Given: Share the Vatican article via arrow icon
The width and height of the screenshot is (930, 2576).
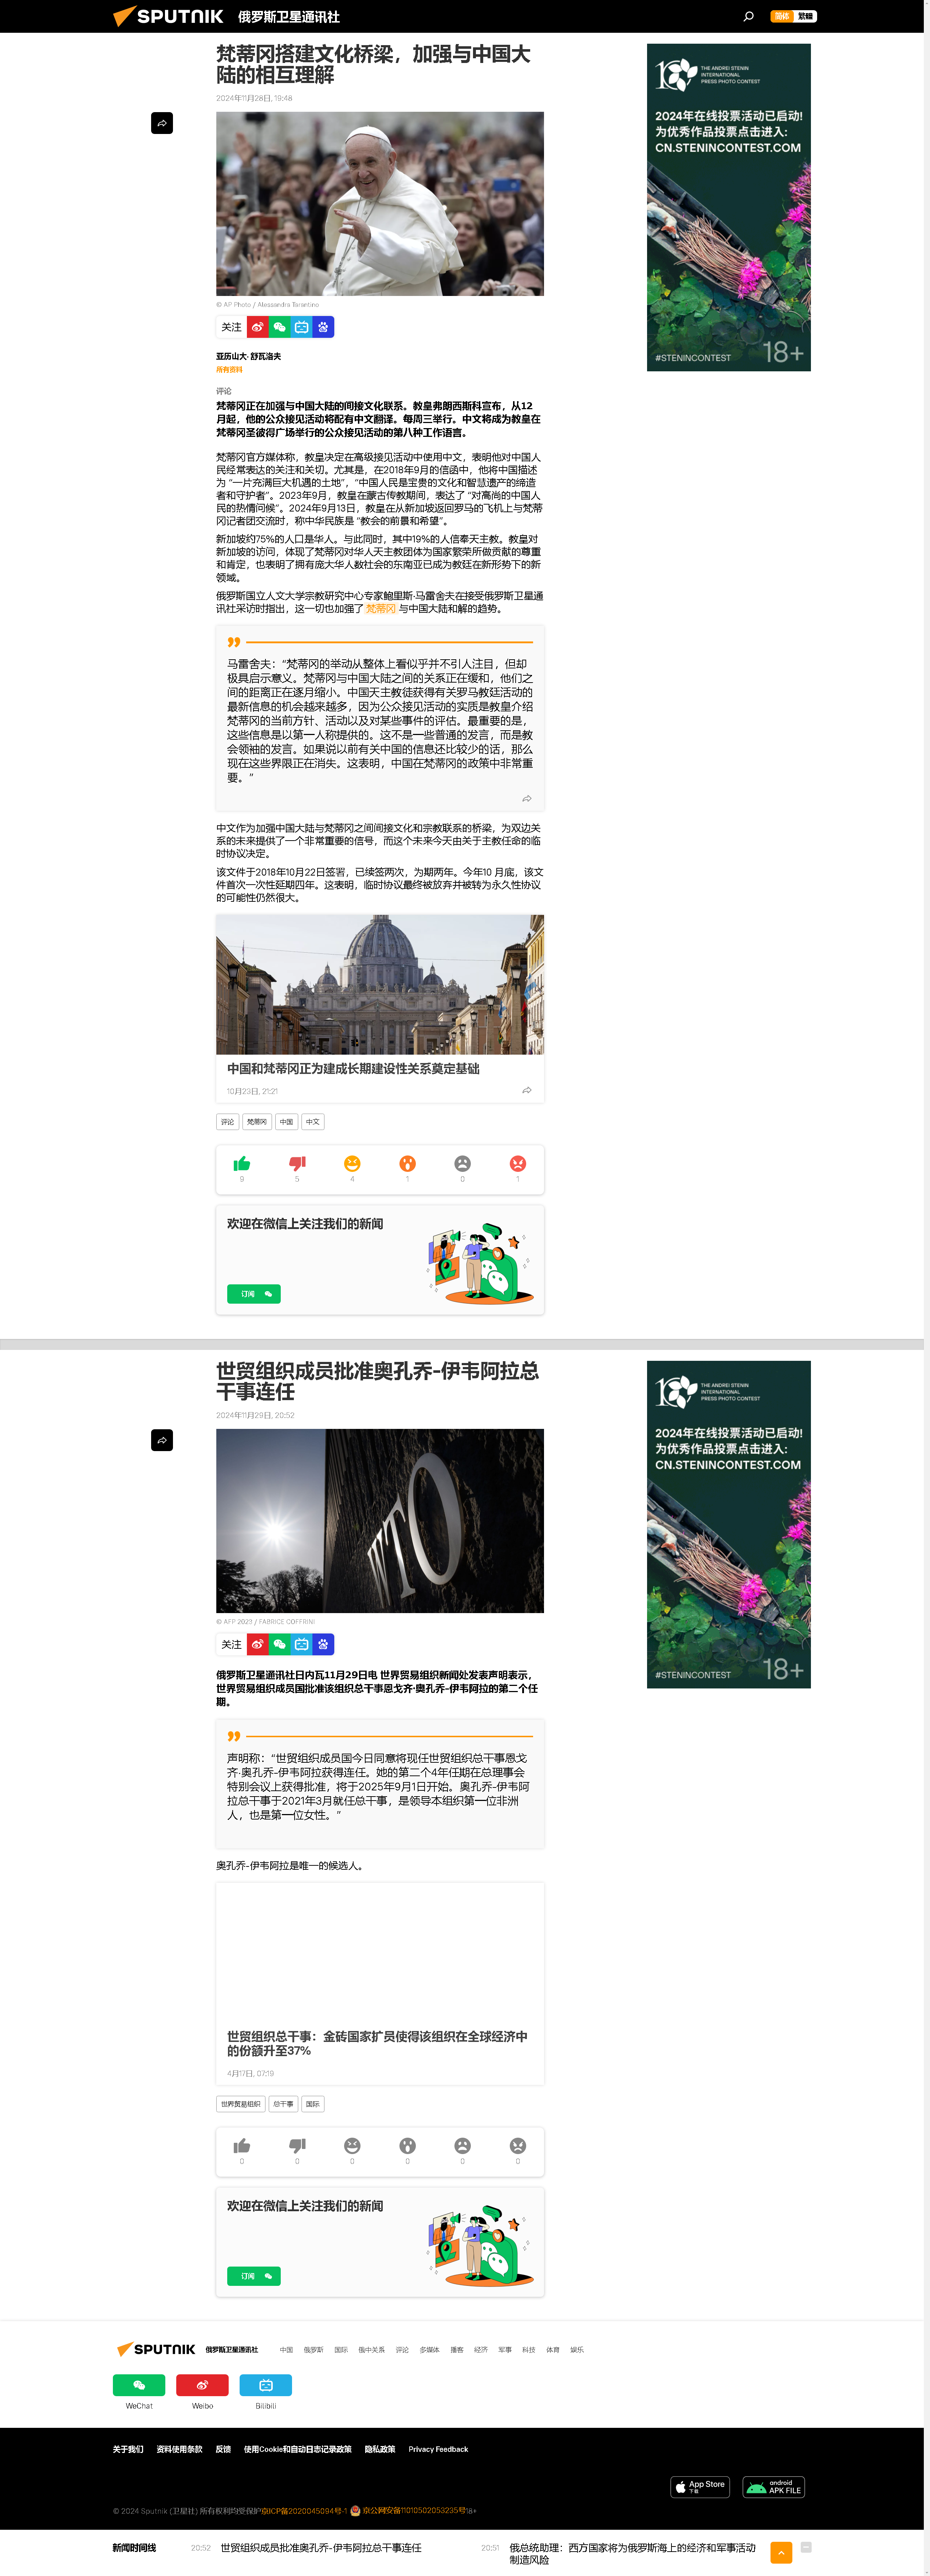Looking at the screenshot, I should coord(162,123).
